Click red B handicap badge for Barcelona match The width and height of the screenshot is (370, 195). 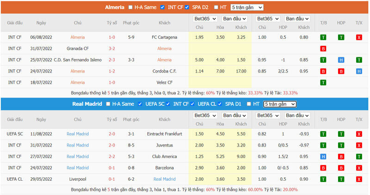pyautogui.click(x=341, y=168)
